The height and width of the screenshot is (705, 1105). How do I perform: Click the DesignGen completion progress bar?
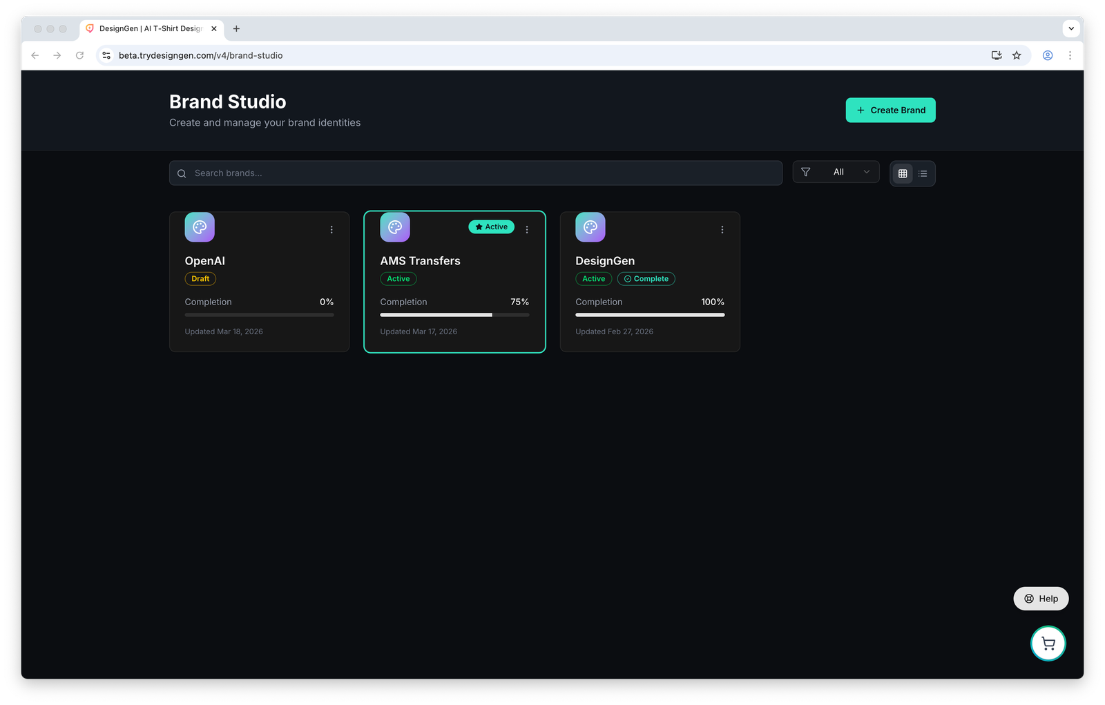[650, 315]
